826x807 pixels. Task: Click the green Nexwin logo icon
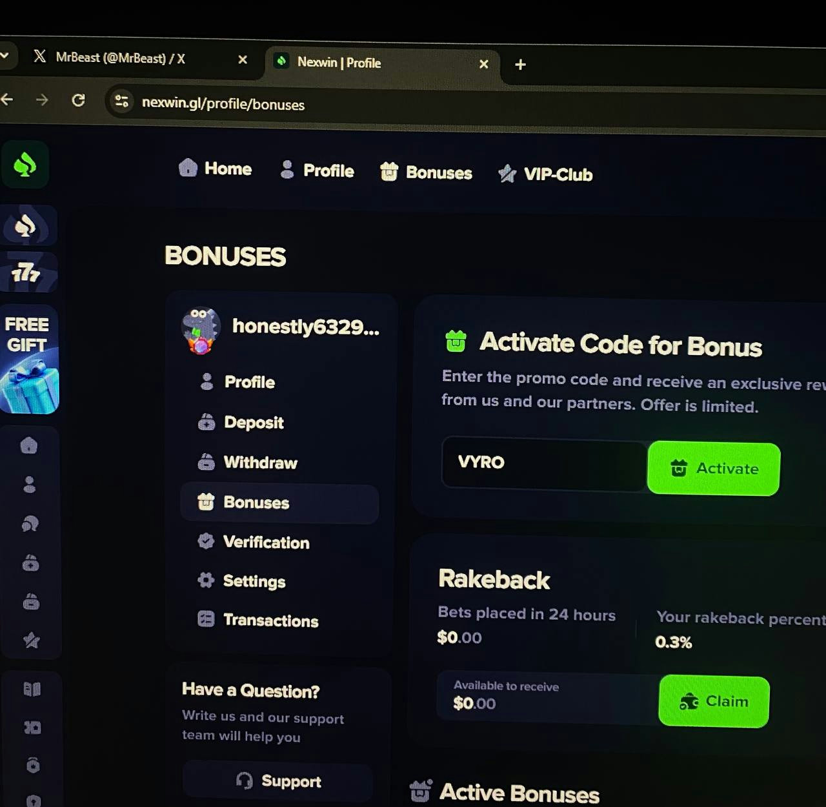[25, 165]
